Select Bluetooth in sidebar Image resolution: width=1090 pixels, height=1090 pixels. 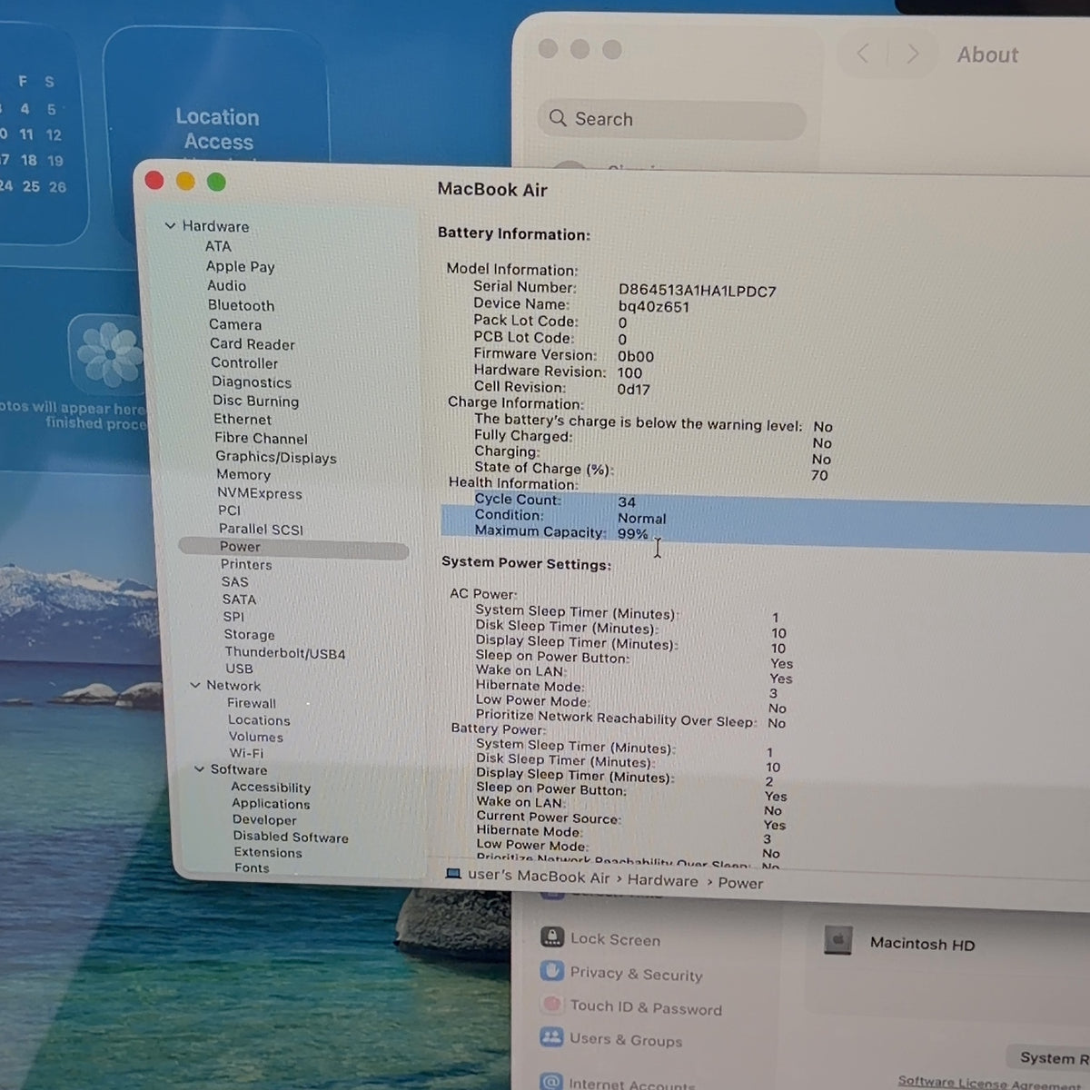point(241,305)
